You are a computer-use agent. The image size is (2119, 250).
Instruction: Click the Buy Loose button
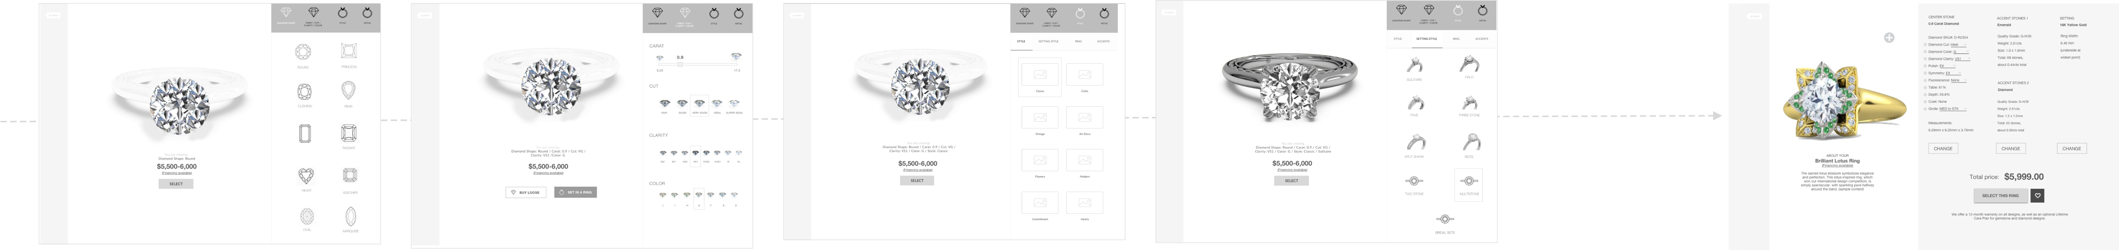point(525,192)
